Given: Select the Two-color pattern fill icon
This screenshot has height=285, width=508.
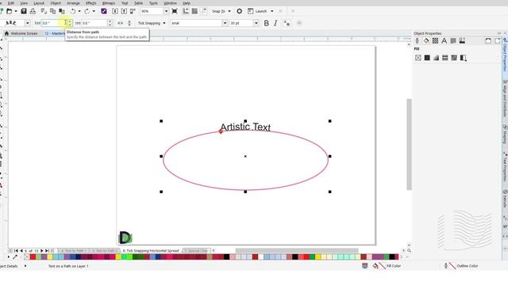Looking at the screenshot, I should [464, 58].
